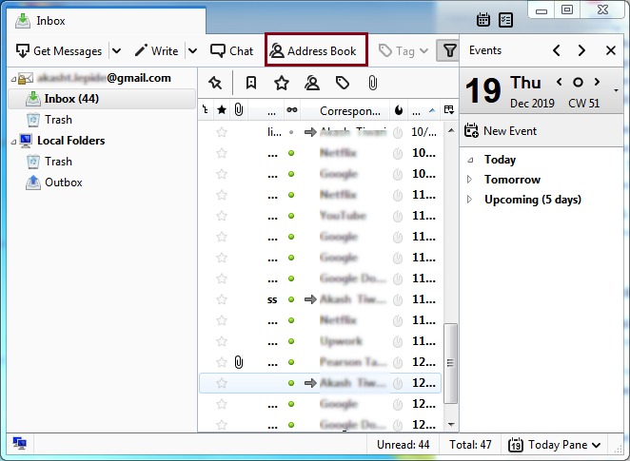This screenshot has width=630, height=461.
Task: Open the message with subject 'ss'
Action: coord(272,299)
